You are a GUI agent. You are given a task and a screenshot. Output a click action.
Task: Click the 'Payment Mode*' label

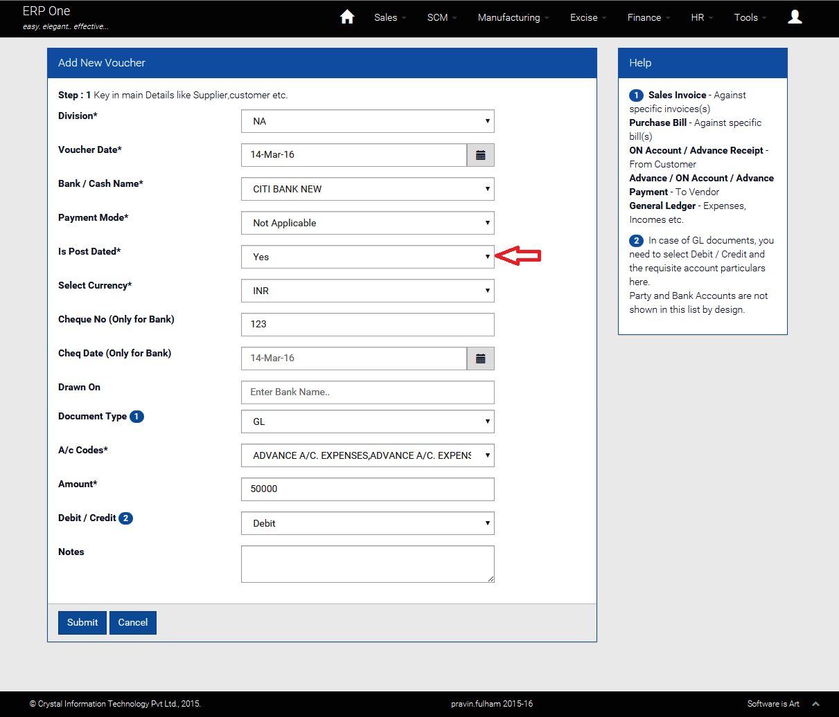pos(94,218)
